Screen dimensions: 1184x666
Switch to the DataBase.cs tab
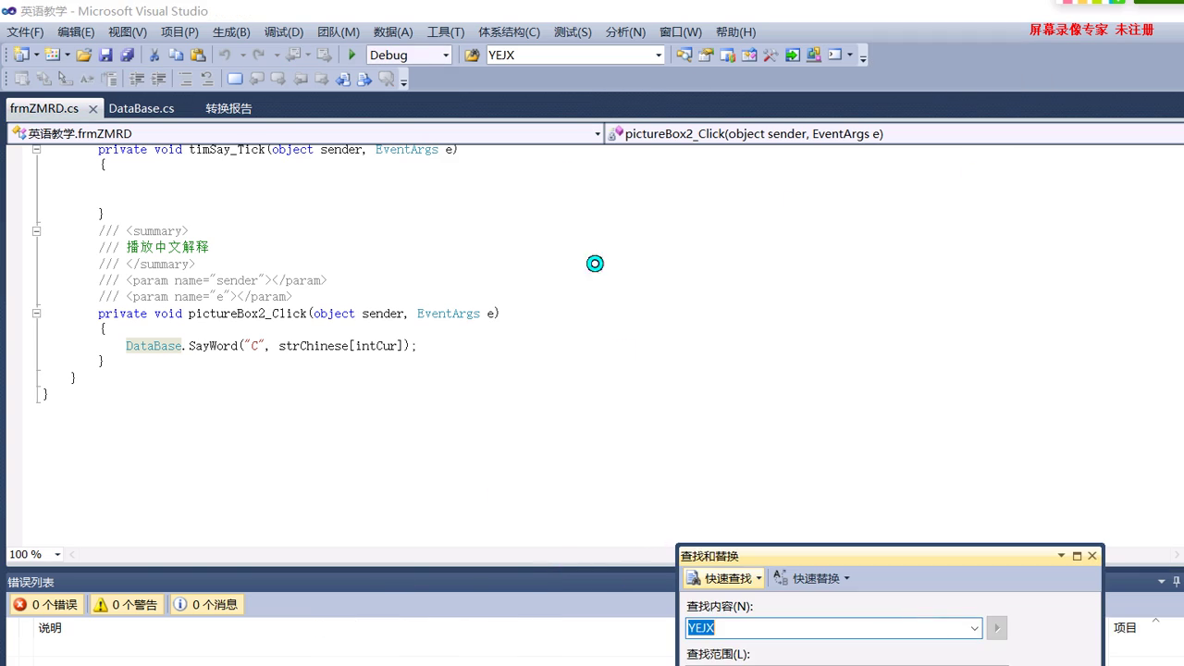[x=142, y=108]
